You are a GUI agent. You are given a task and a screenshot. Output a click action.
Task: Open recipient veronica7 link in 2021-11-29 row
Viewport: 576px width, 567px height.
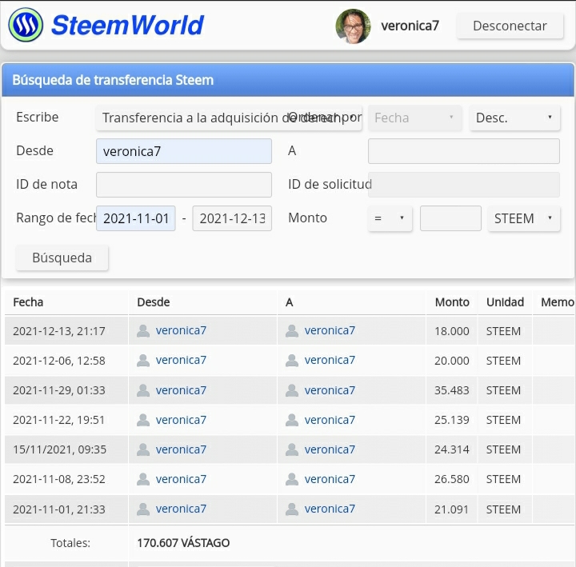(330, 390)
